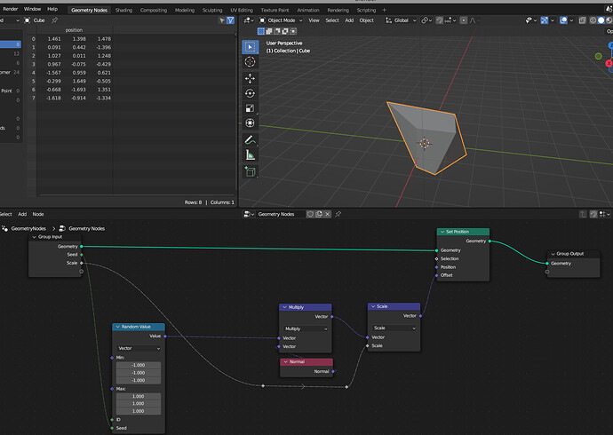Collapse the Set Position node
The width and height of the screenshot is (613, 435).
point(442,232)
